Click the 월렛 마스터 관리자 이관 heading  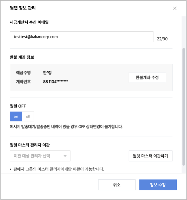tap(30, 145)
